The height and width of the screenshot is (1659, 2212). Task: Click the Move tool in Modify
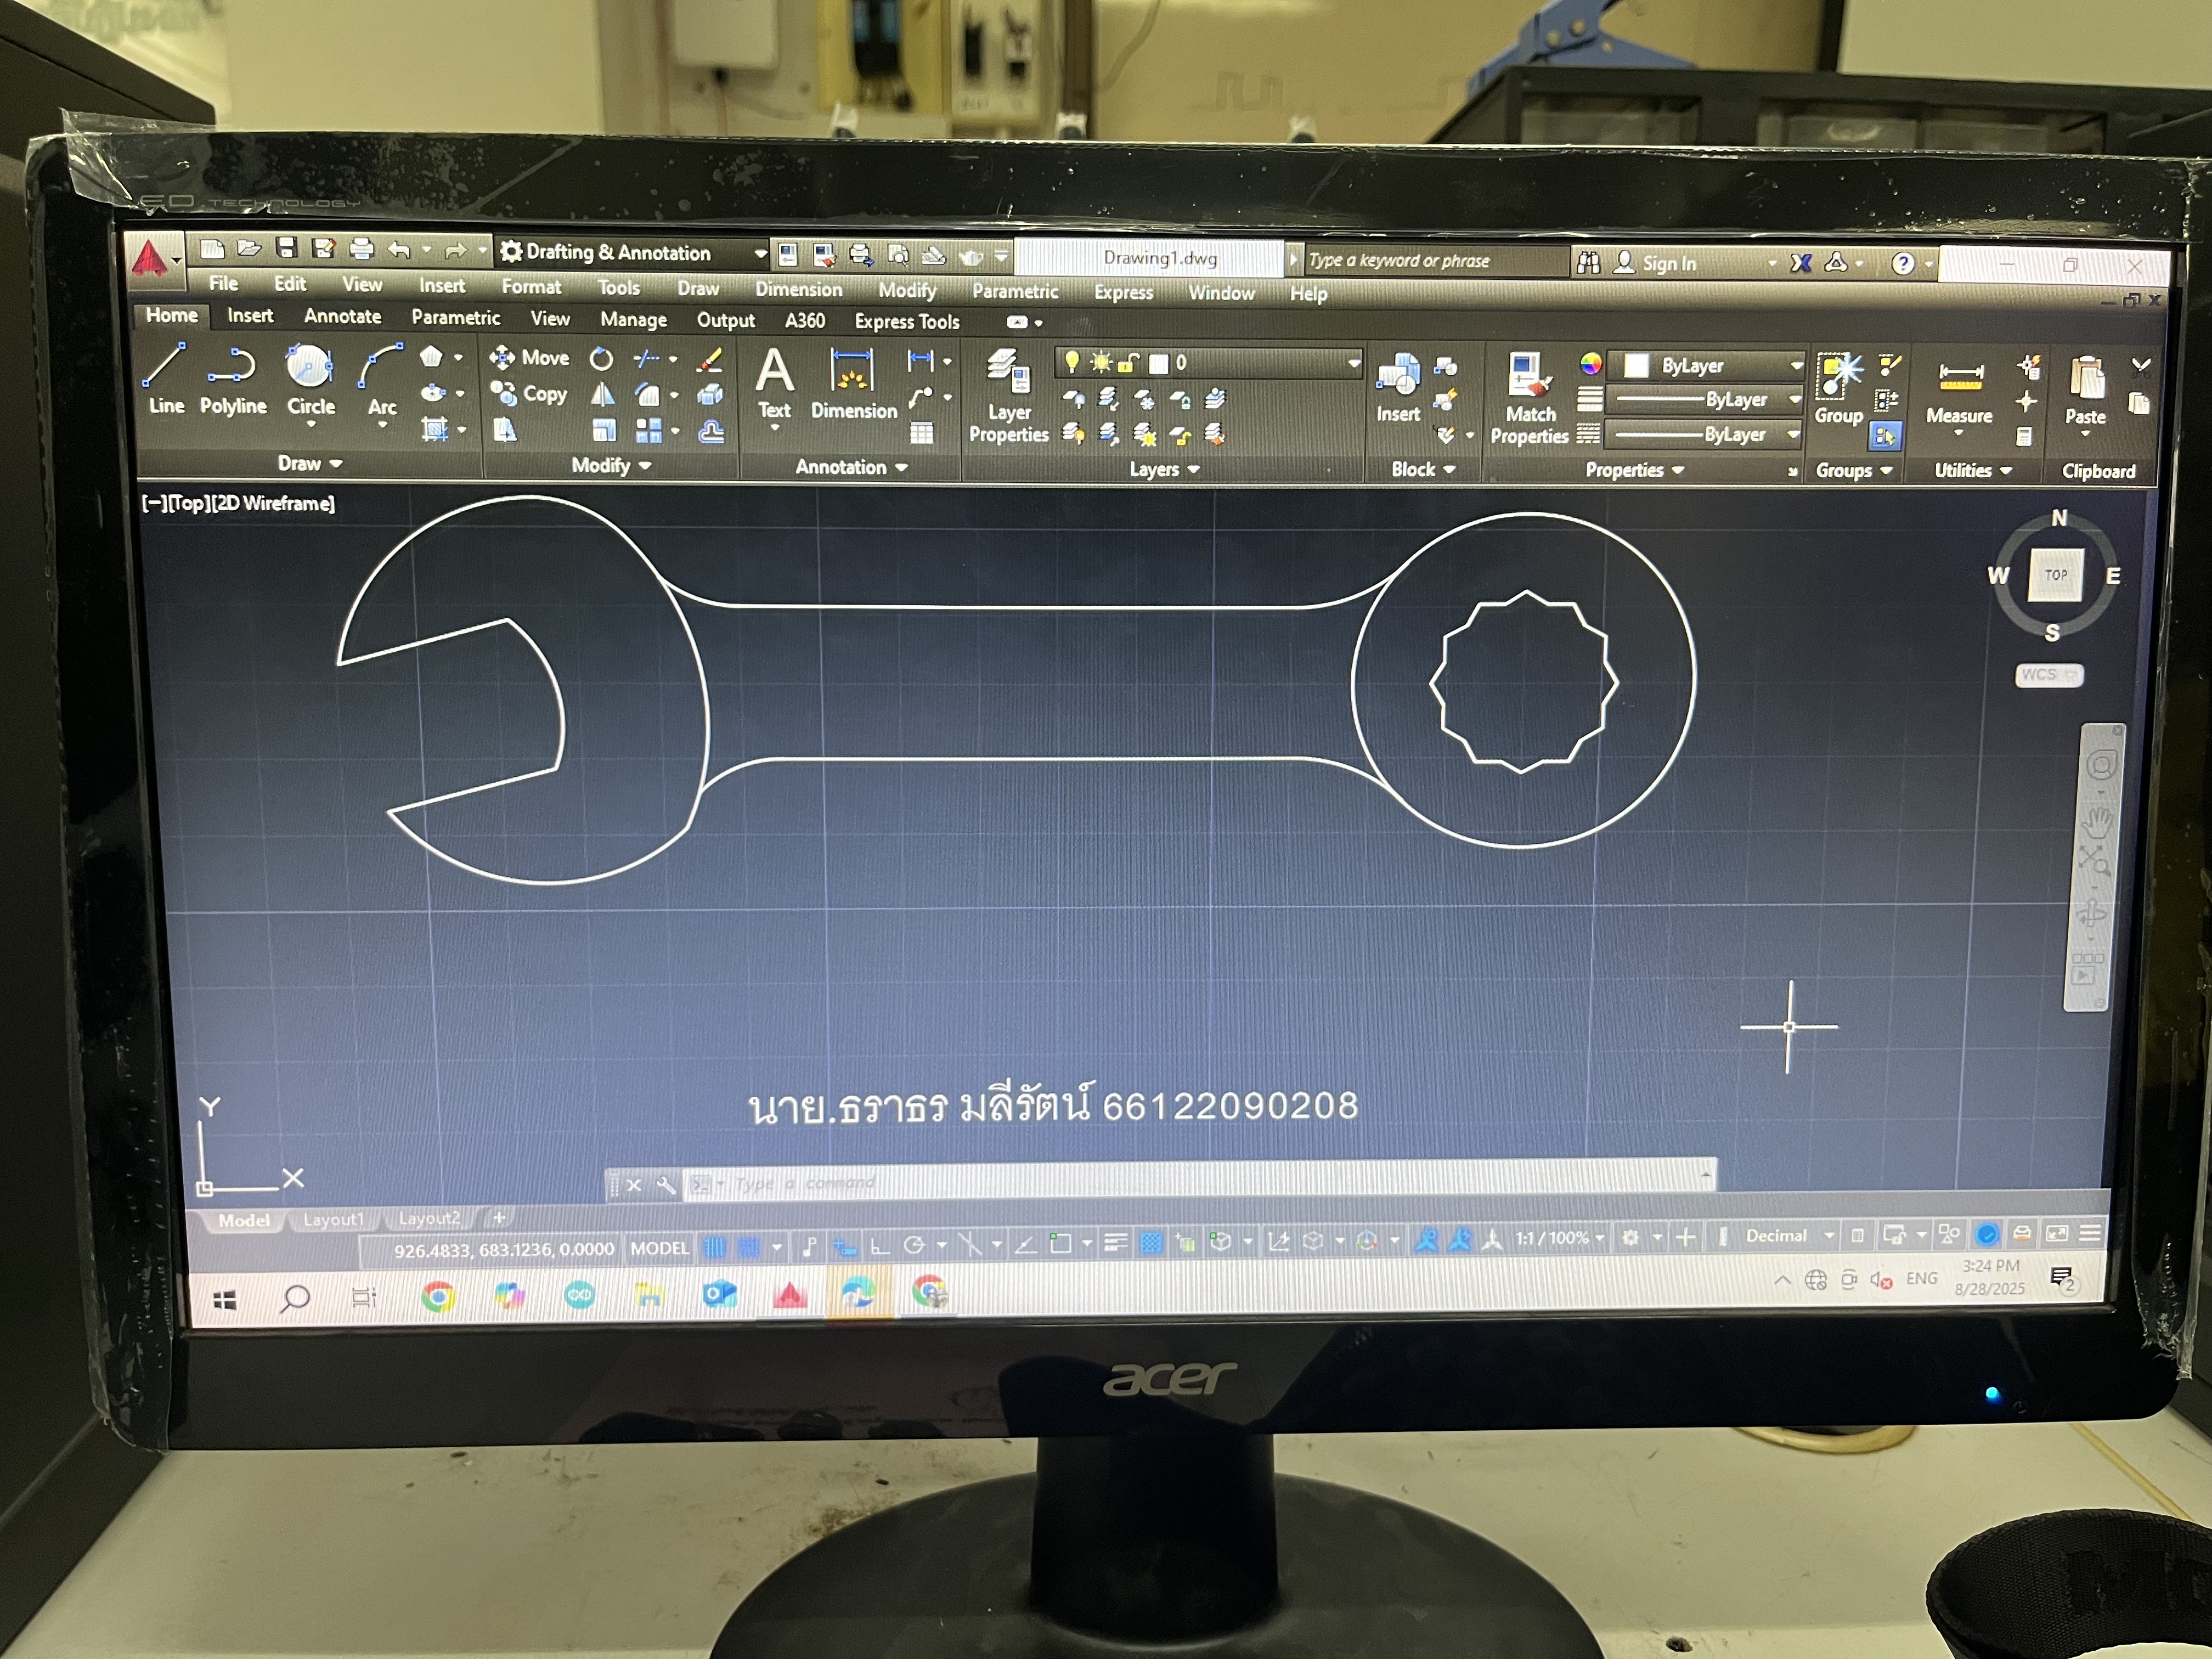tap(530, 358)
